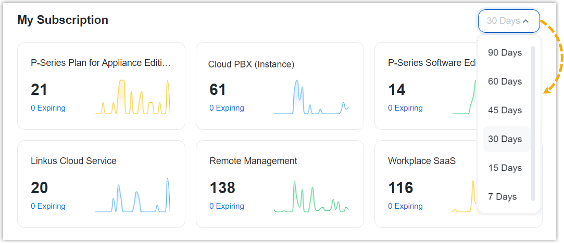564x243 pixels.
Task: Open the Cloud PBX (Instance) card title
Action: pos(251,64)
